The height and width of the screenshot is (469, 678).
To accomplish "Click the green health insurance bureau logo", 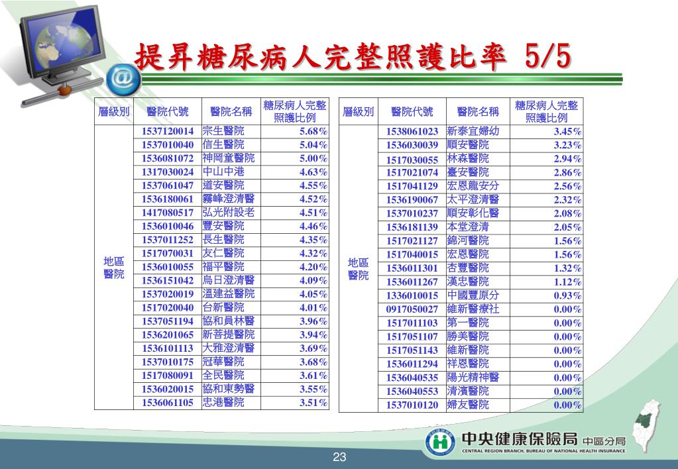I will [x=441, y=443].
